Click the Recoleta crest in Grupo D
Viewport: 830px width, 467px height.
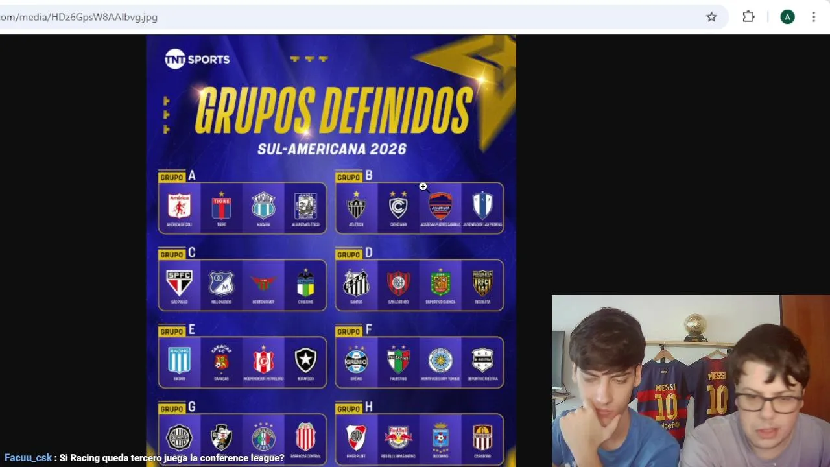(482, 283)
